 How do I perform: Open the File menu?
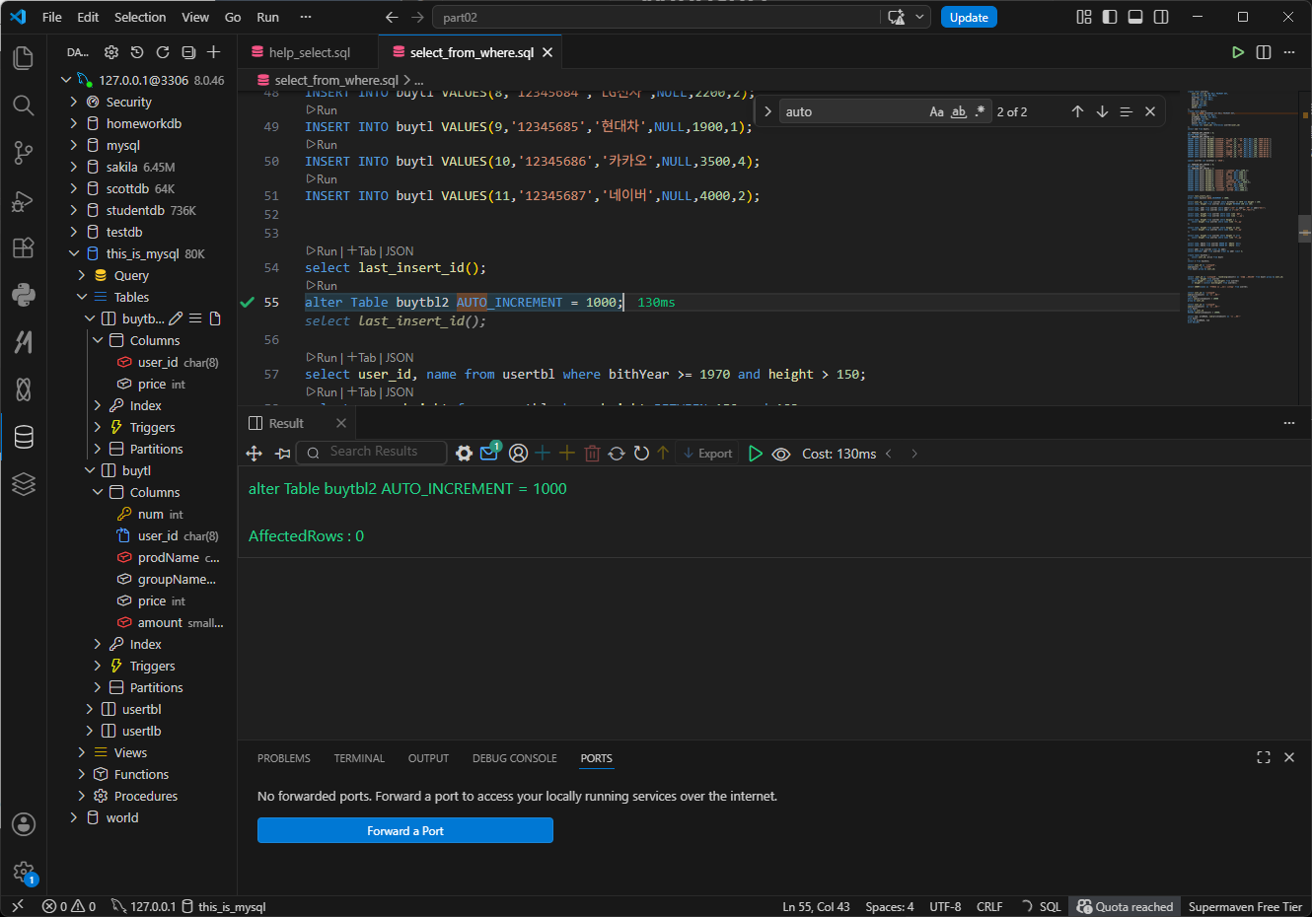52,17
